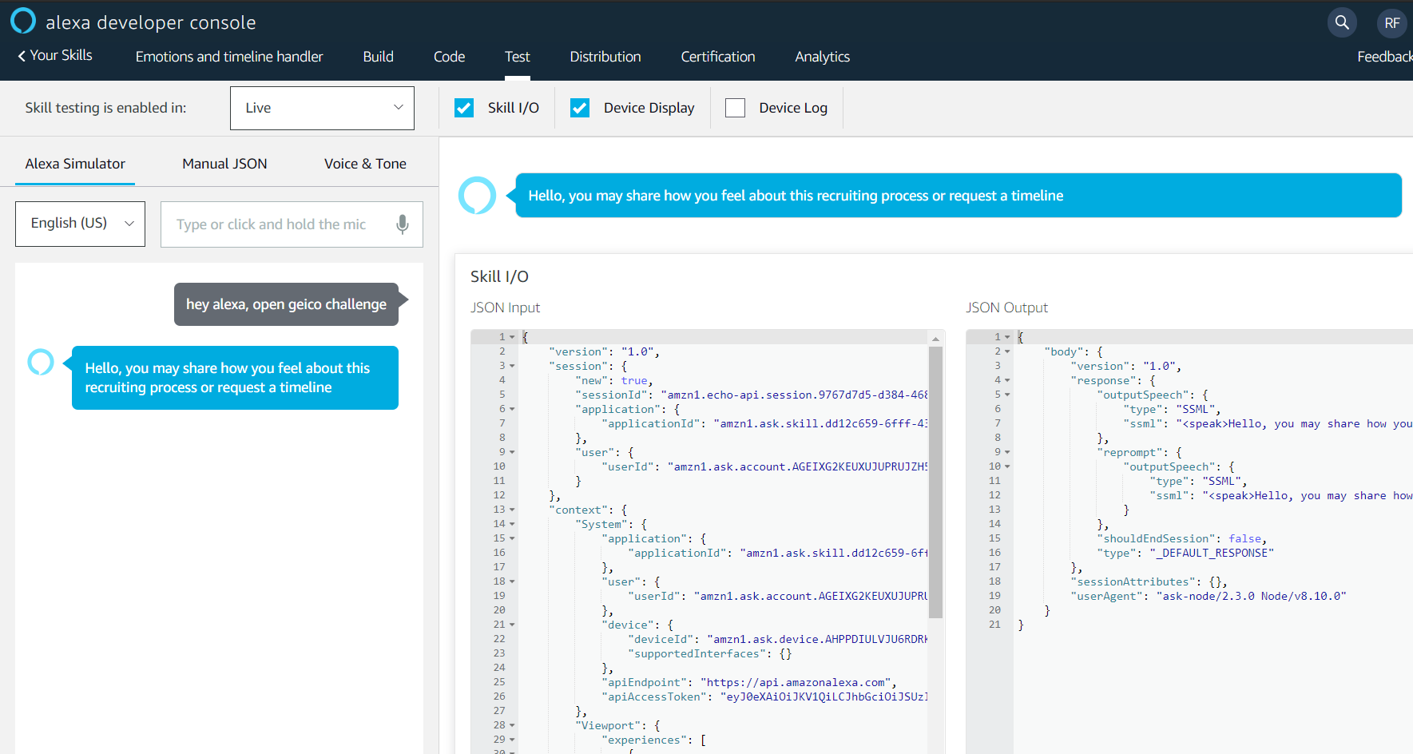Switch to Voice & Tone tab

(x=365, y=164)
